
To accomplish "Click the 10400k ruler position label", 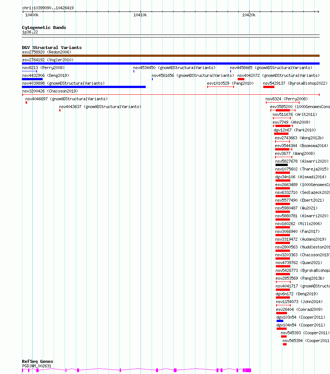I will pyautogui.click(x=32, y=15).
